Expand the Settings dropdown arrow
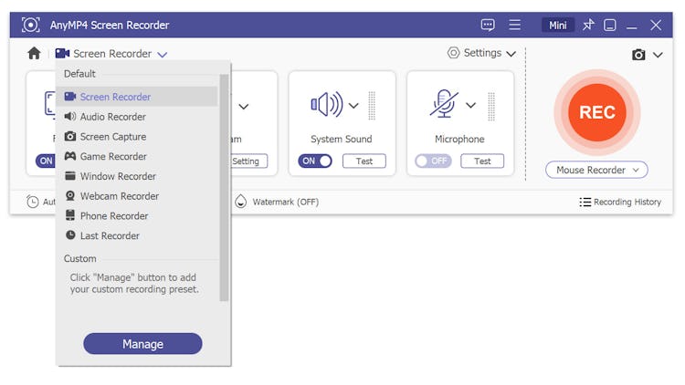 coord(511,54)
